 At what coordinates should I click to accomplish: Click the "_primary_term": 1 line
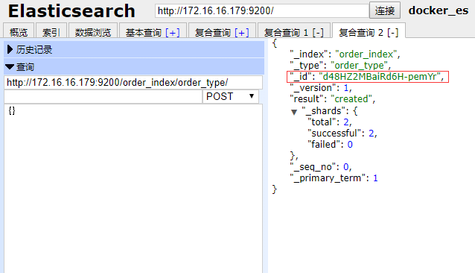tap(334, 178)
